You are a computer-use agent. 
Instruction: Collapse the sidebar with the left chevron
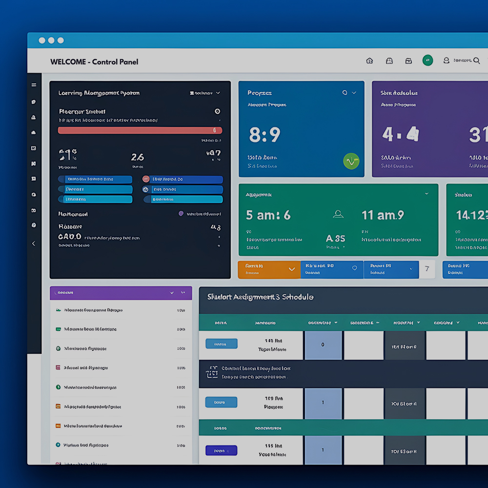(x=34, y=243)
